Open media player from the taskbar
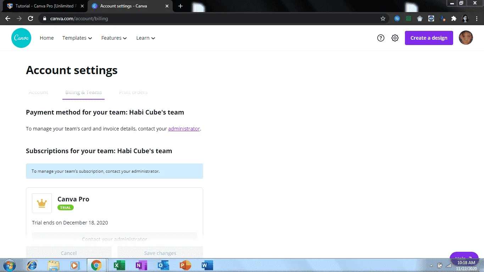 [x=75, y=265]
